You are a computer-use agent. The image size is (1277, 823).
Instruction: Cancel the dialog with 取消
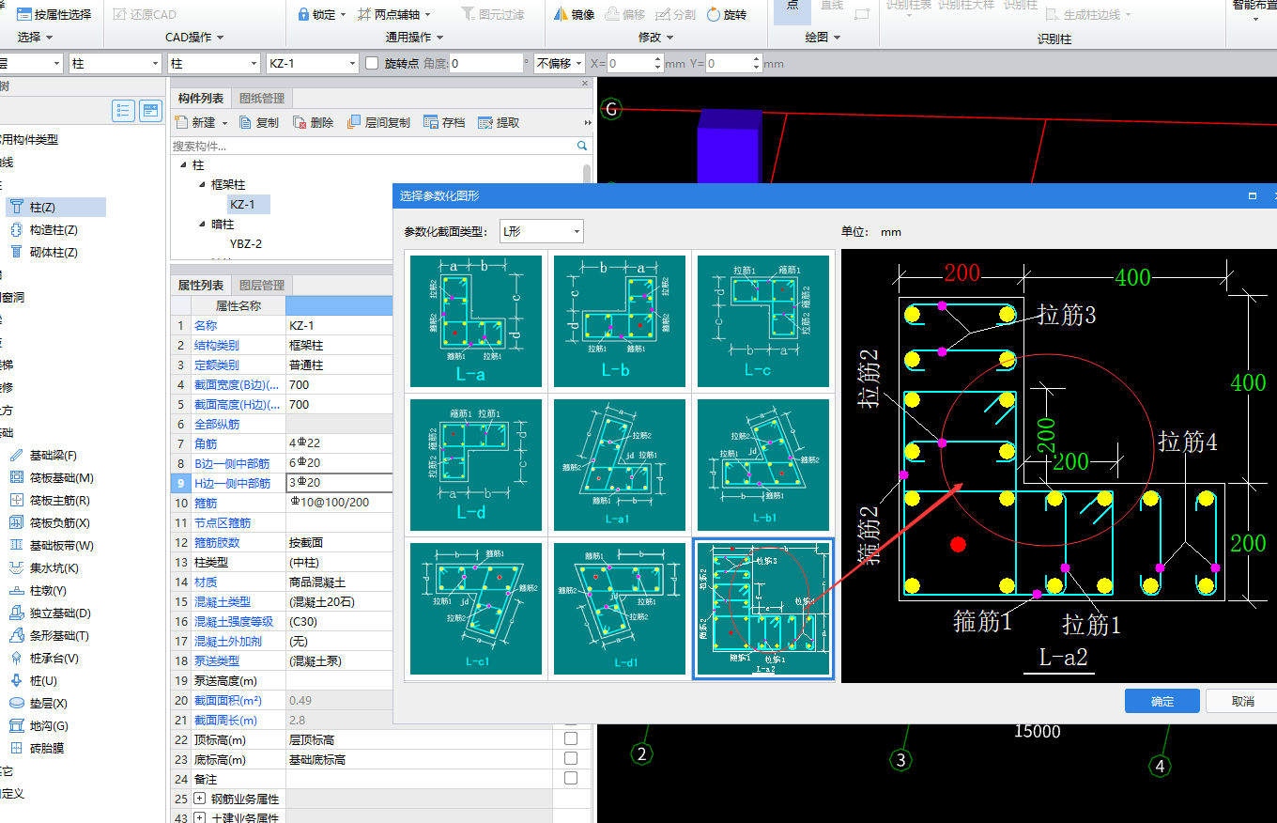pyautogui.click(x=1242, y=701)
